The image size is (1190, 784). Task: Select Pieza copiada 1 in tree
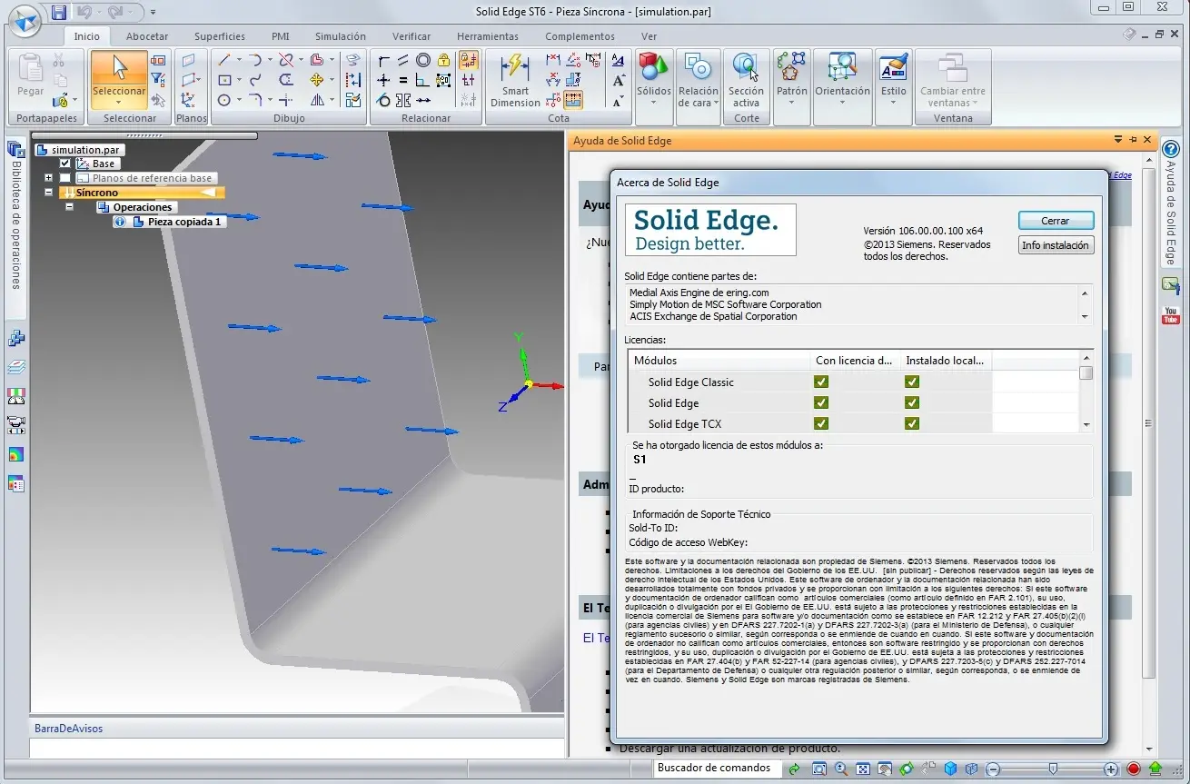[184, 222]
